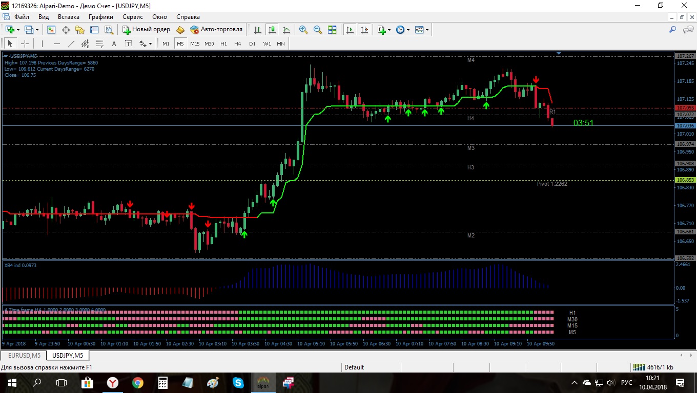This screenshot has height=393, width=697.
Task: Zoom in on the chart
Action: (x=303, y=30)
